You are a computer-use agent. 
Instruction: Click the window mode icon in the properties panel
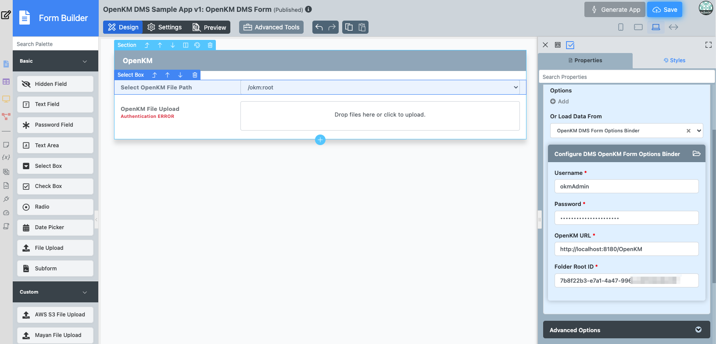558,45
